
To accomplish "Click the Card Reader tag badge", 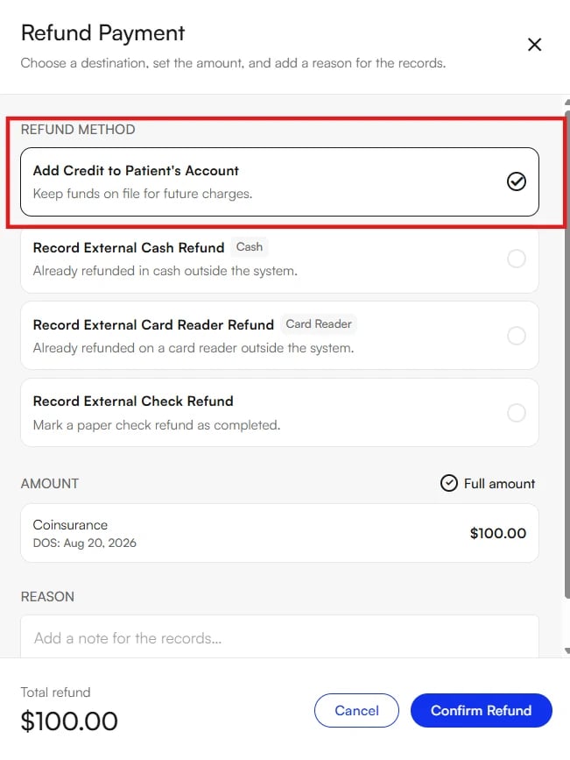I will [x=319, y=323].
